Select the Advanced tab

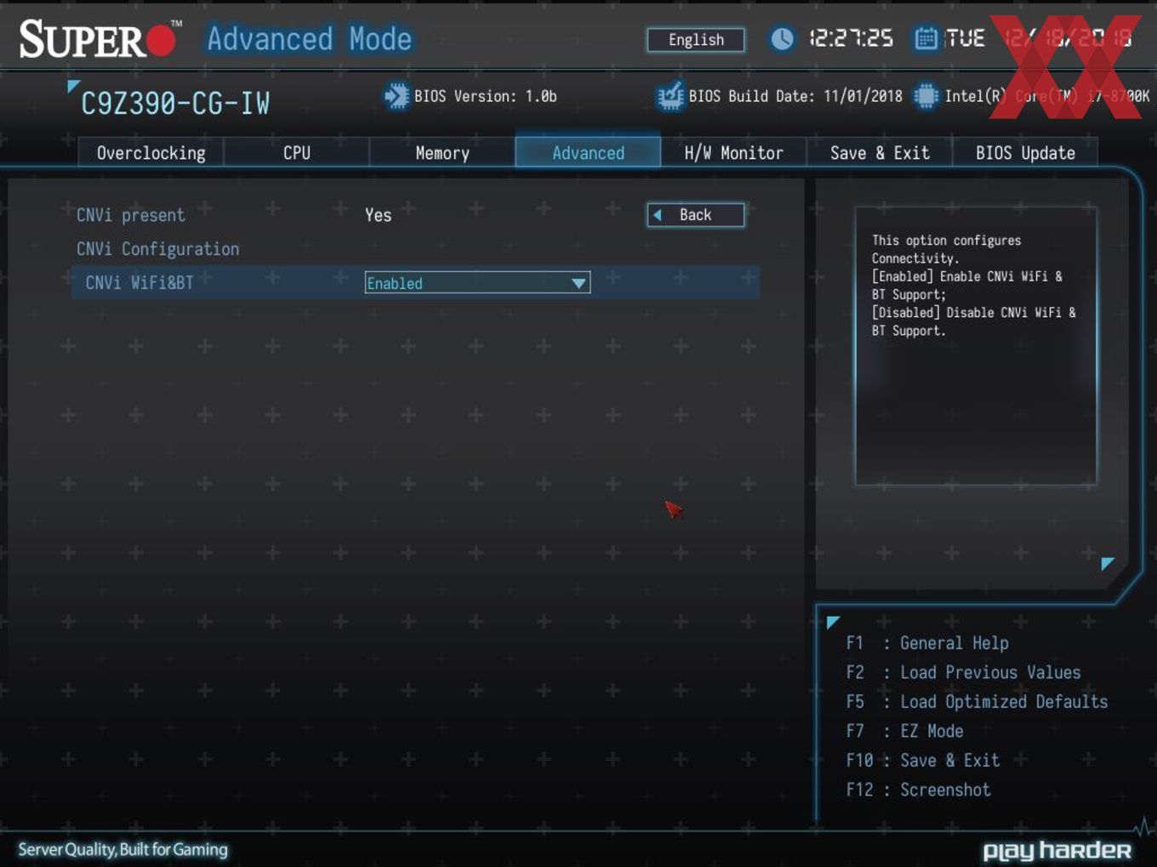[588, 153]
